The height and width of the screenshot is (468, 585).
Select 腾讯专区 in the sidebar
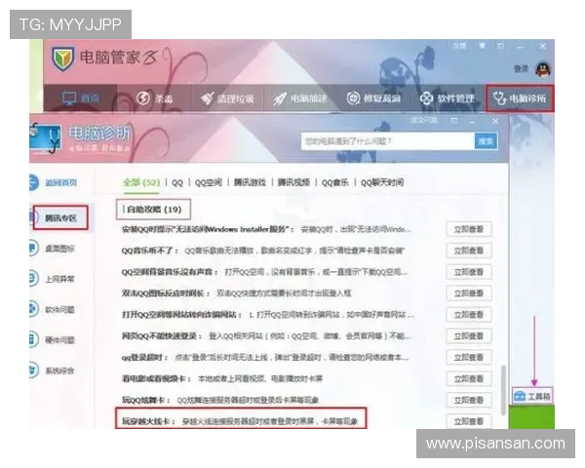(60, 217)
